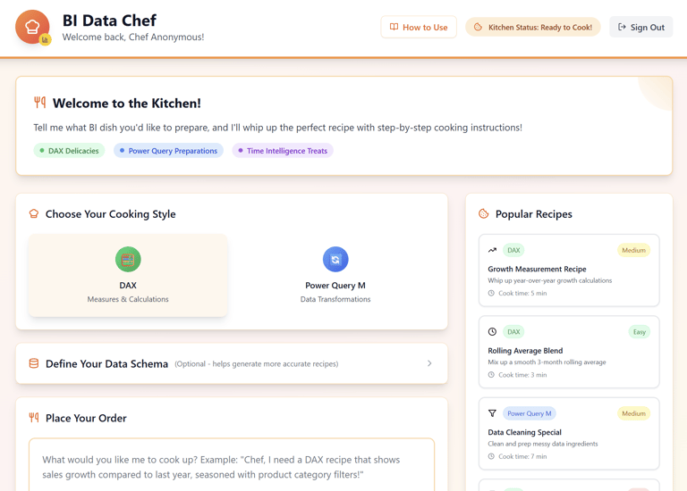This screenshot has width=687, height=491.
Task: Click the Popular Recipes cookie icon
Action: (x=483, y=213)
